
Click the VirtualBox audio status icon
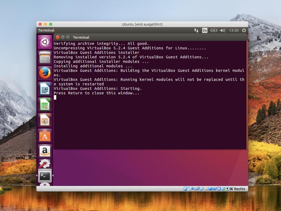click(x=193, y=189)
